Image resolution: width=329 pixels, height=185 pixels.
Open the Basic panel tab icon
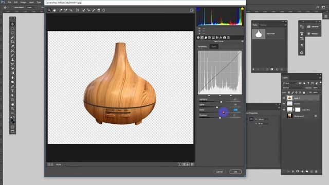(x=198, y=38)
